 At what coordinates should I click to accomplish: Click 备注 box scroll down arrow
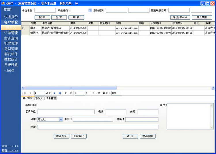coord(211,127)
